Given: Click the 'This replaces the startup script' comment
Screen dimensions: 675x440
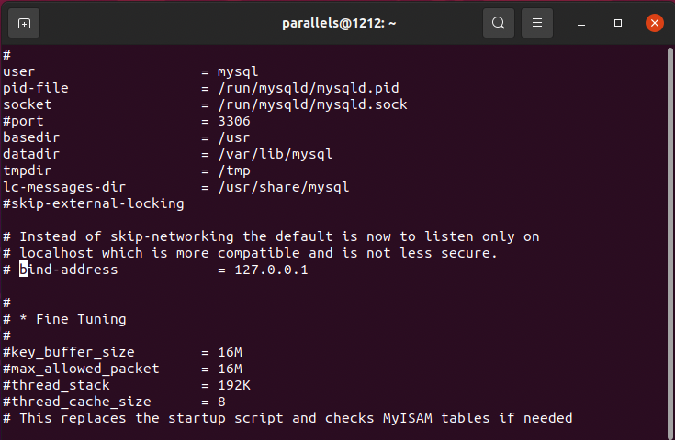Looking at the screenshot, I should [x=287, y=418].
